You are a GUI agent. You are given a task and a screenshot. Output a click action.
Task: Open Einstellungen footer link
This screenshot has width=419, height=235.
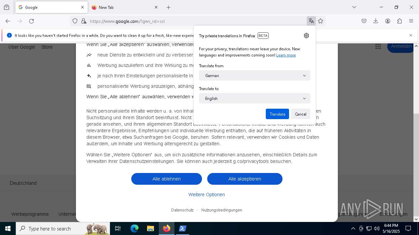pos(393,214)
